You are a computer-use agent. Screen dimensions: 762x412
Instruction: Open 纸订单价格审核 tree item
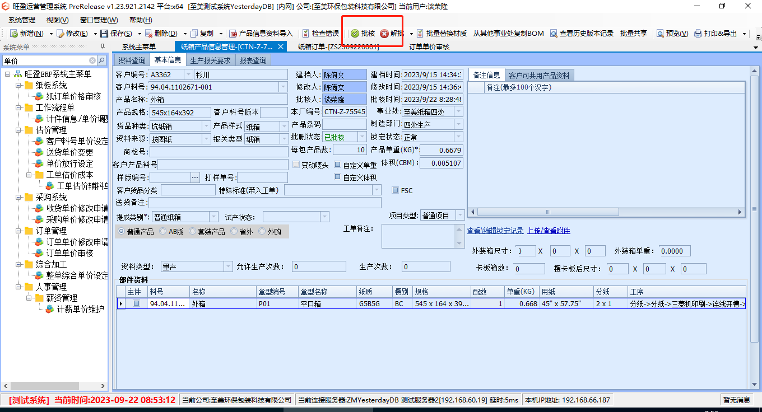pos(73,96)
